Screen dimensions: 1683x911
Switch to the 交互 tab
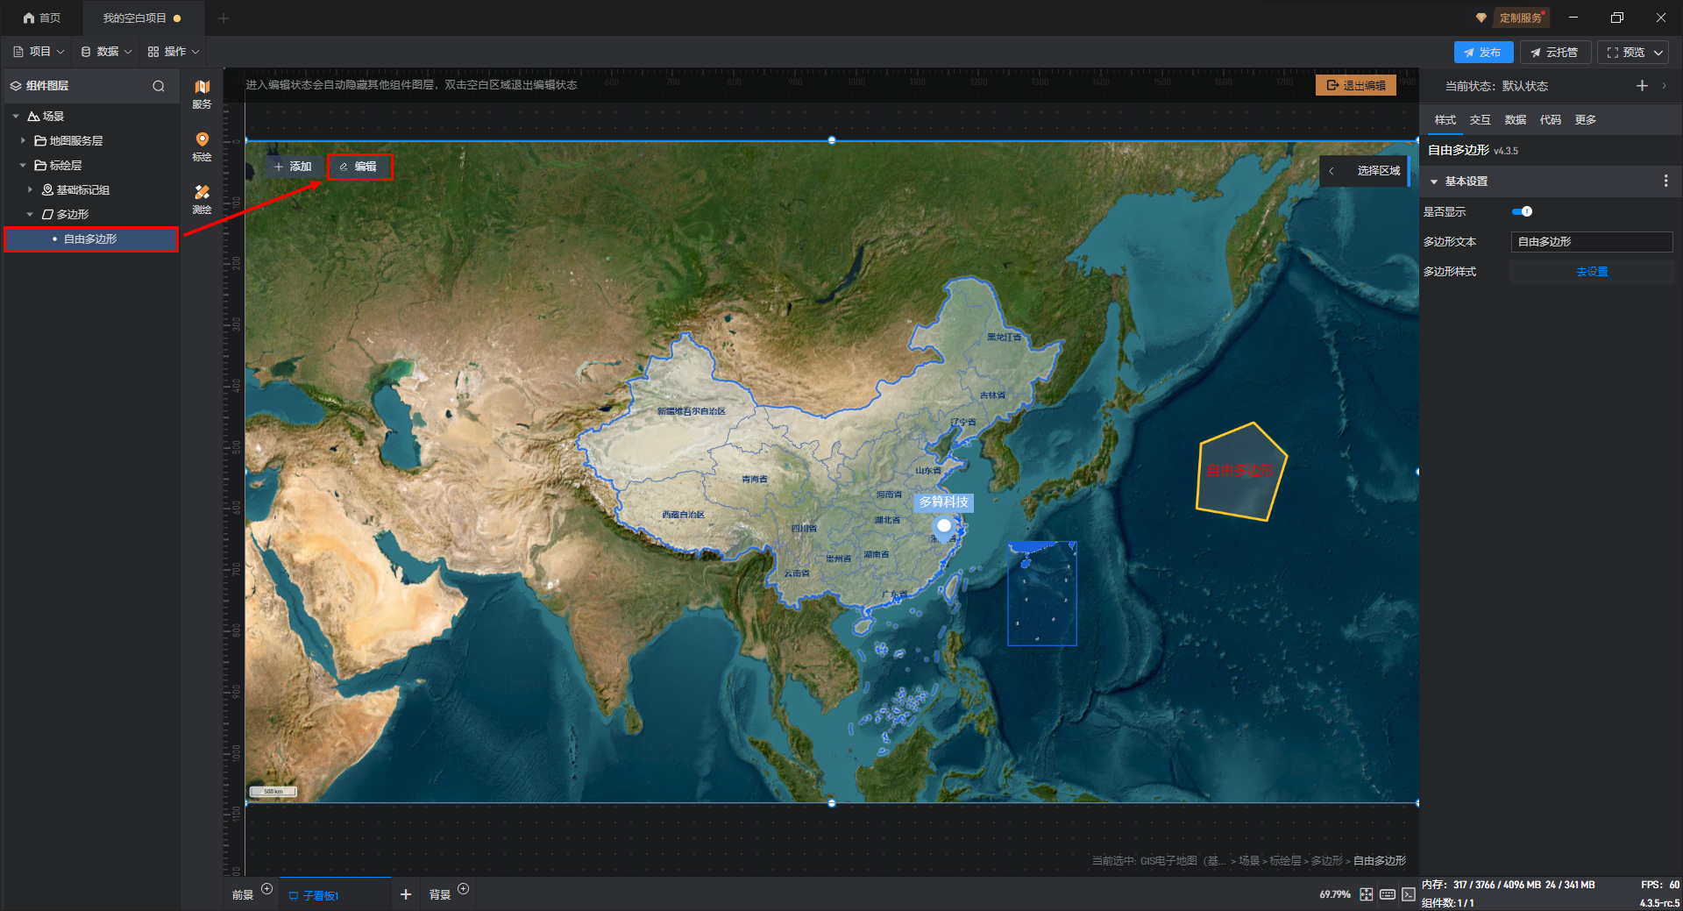1480,120
